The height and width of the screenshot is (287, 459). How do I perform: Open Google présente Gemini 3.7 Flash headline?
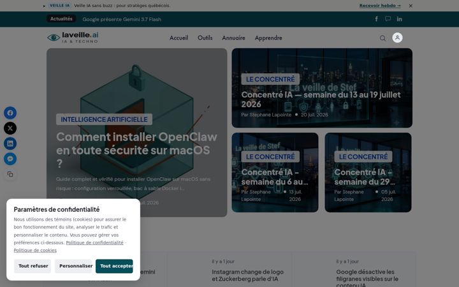click(x=122, y=19)
